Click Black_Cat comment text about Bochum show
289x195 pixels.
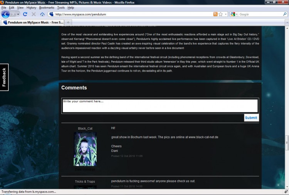pos(165,137)
